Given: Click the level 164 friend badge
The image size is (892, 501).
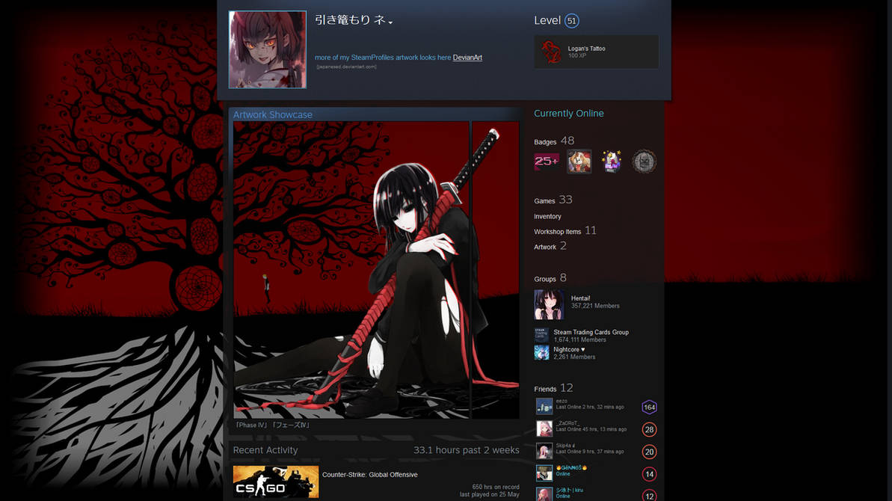Looking at the screenshot, I should [649, 408].
